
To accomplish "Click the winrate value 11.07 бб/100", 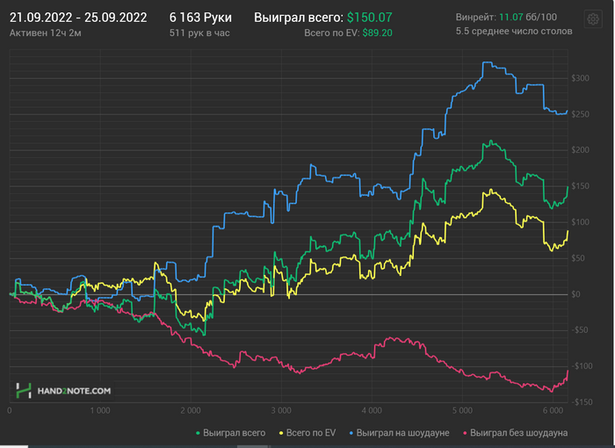I will tap(528, 18).
